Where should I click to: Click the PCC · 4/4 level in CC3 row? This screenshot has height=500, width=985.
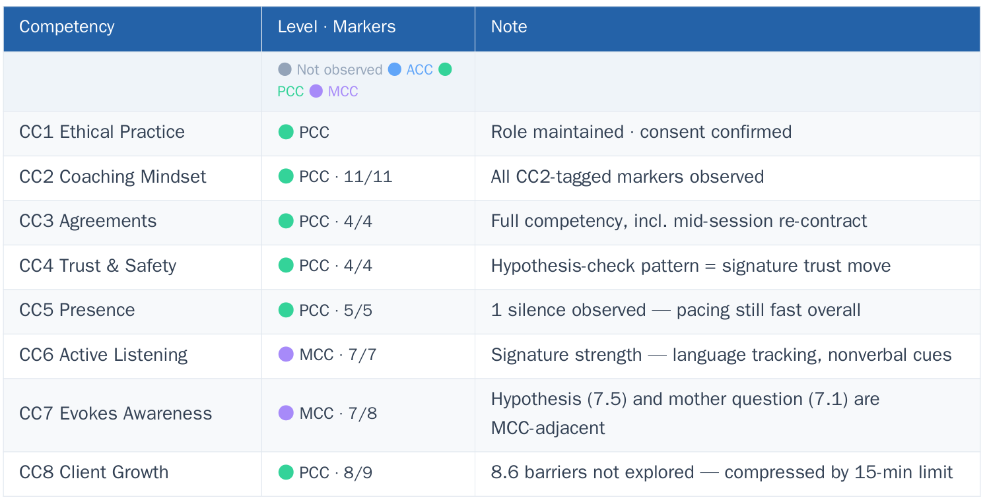[x=335, y=221]
